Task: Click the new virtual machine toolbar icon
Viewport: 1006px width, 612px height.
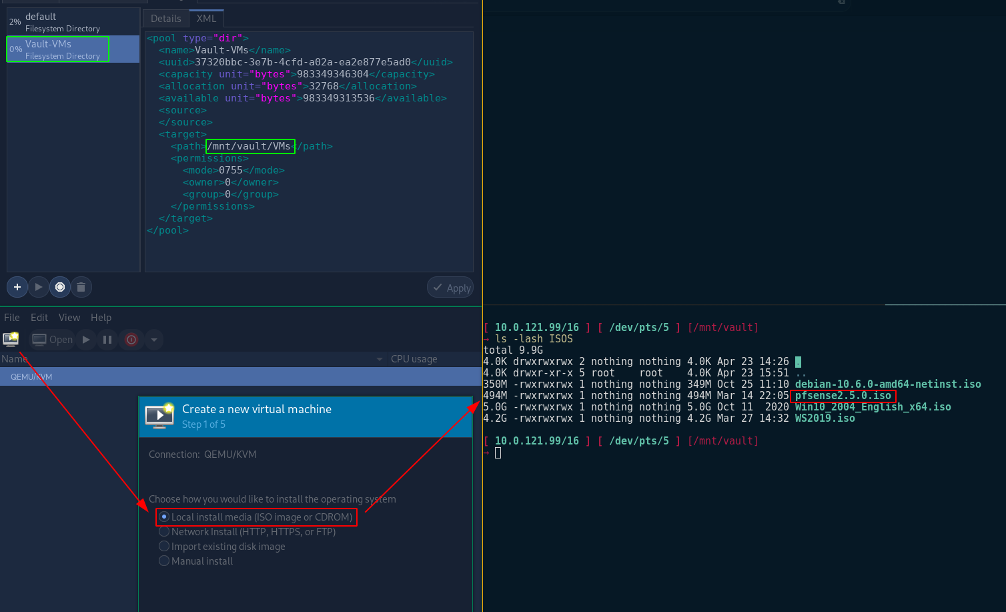Action: [x=11, y=339]
